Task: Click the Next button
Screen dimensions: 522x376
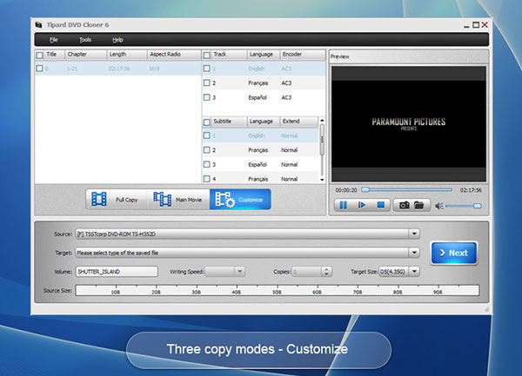Action: click(x=454, y=253)
